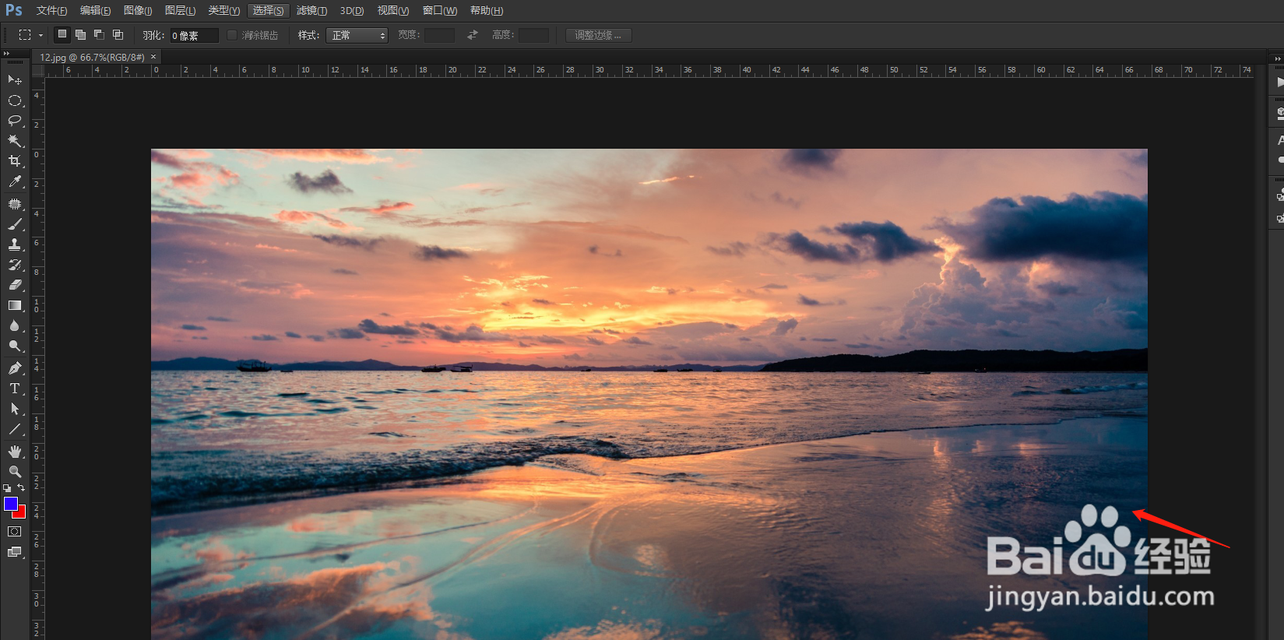
Task: Click the blue foreground color swatch
Action: pos(10,504)
